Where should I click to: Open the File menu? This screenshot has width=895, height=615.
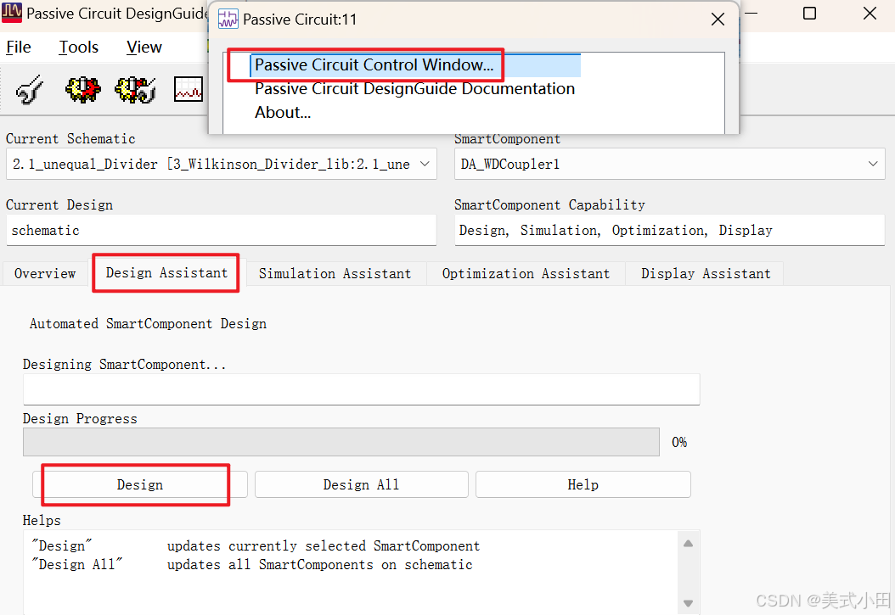pyautogui.click(x=19, y=47)
